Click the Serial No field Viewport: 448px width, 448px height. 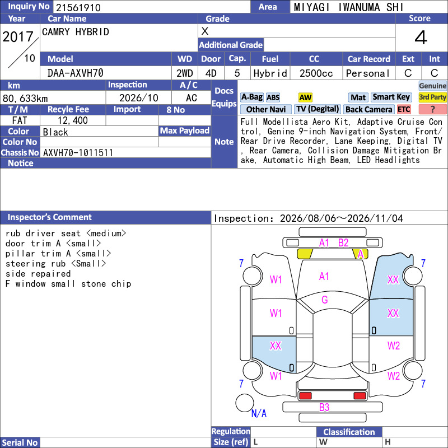pos(125,442)
